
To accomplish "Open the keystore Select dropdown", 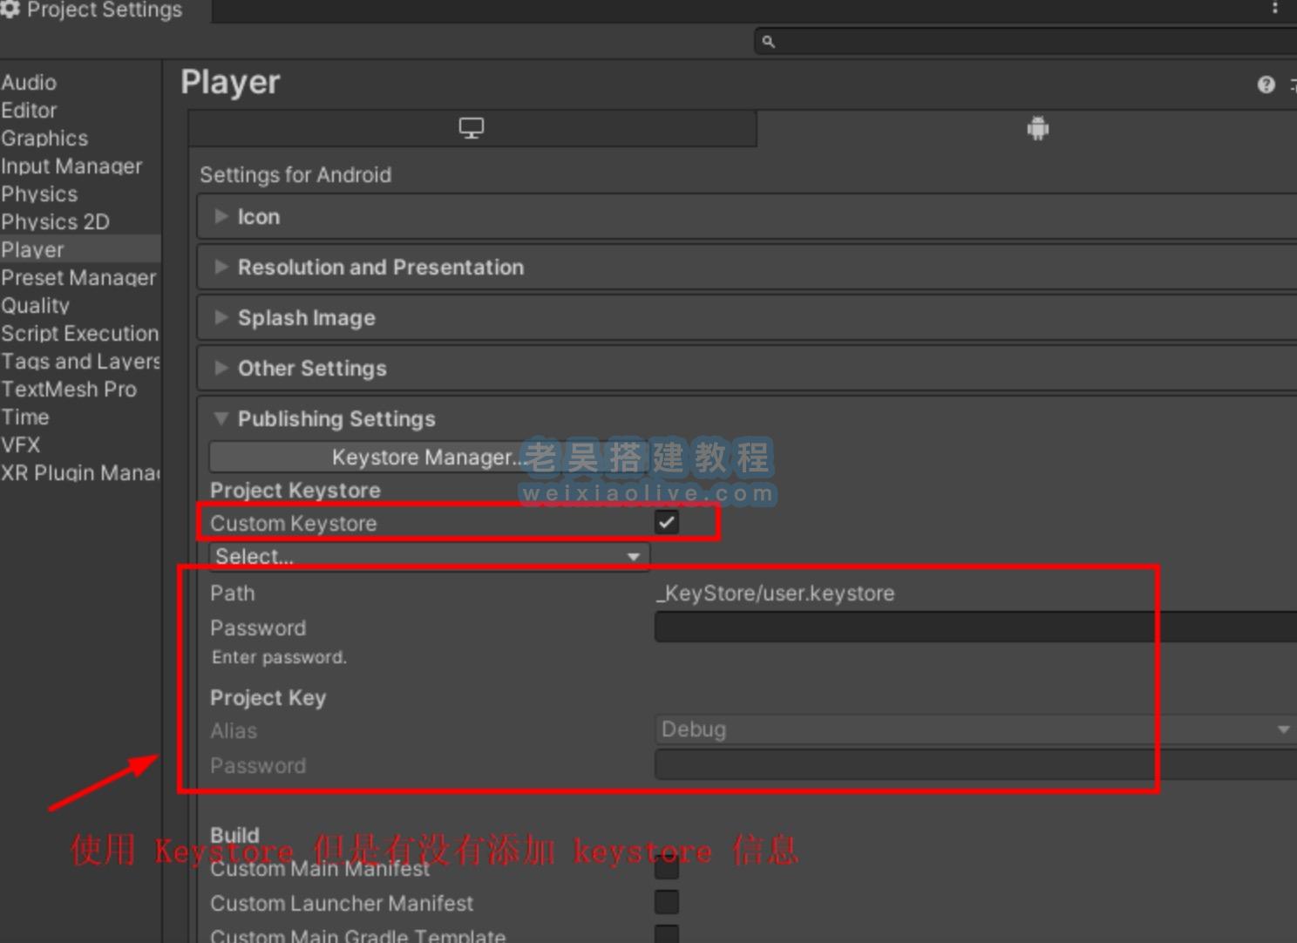I will [427, 556].
